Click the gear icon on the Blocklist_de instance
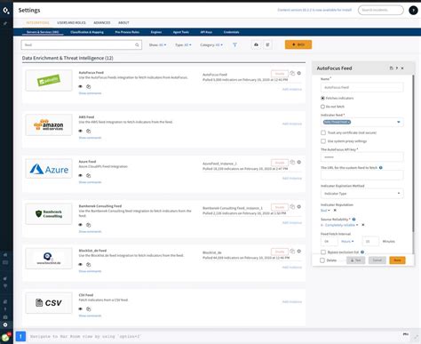 coord(299,251)
